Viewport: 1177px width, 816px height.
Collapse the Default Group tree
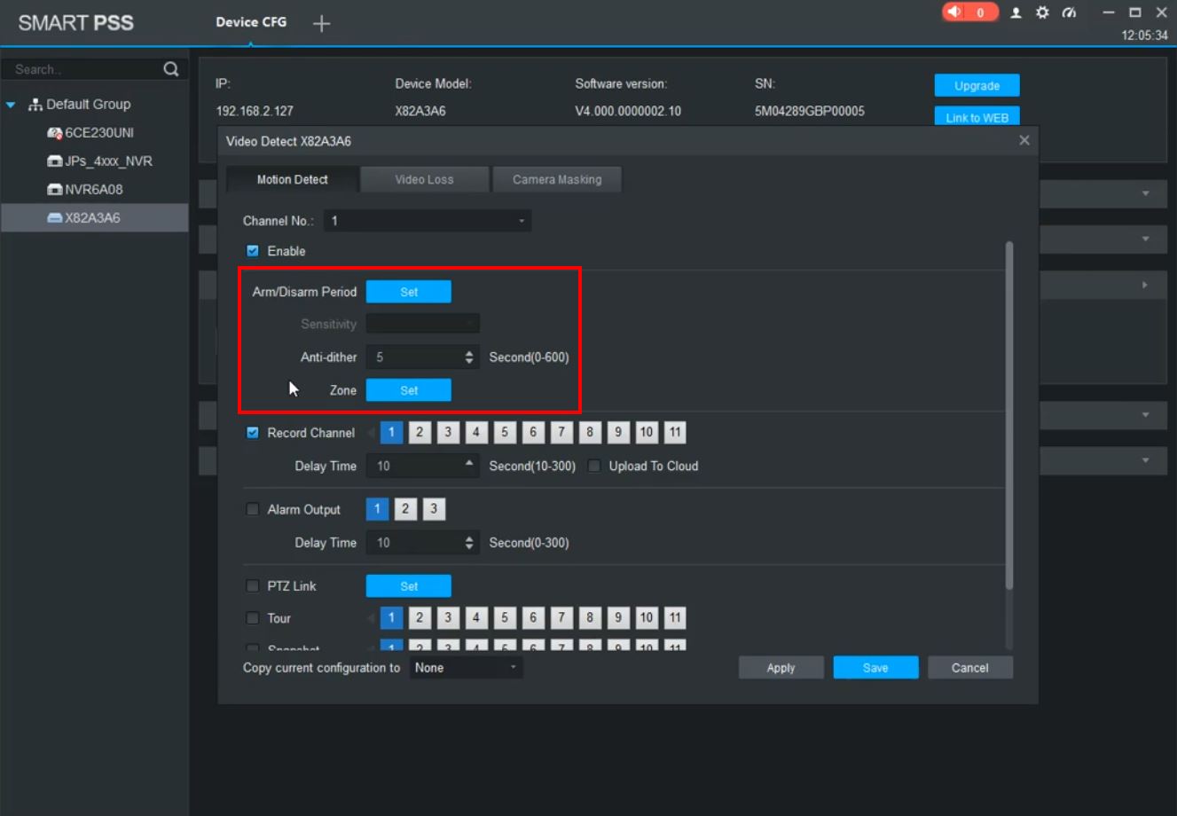(x=11, y=105)
